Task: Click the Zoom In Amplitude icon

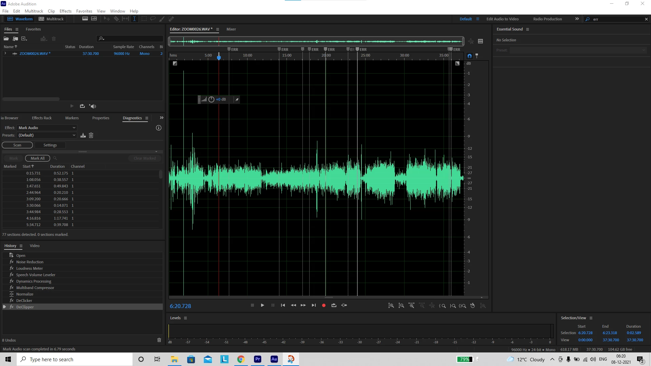Action: [x=391, y=306]
